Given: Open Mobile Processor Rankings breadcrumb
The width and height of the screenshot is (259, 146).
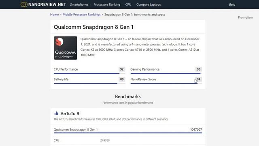Looking at the screenshot, I should click(x=81, y=15).
